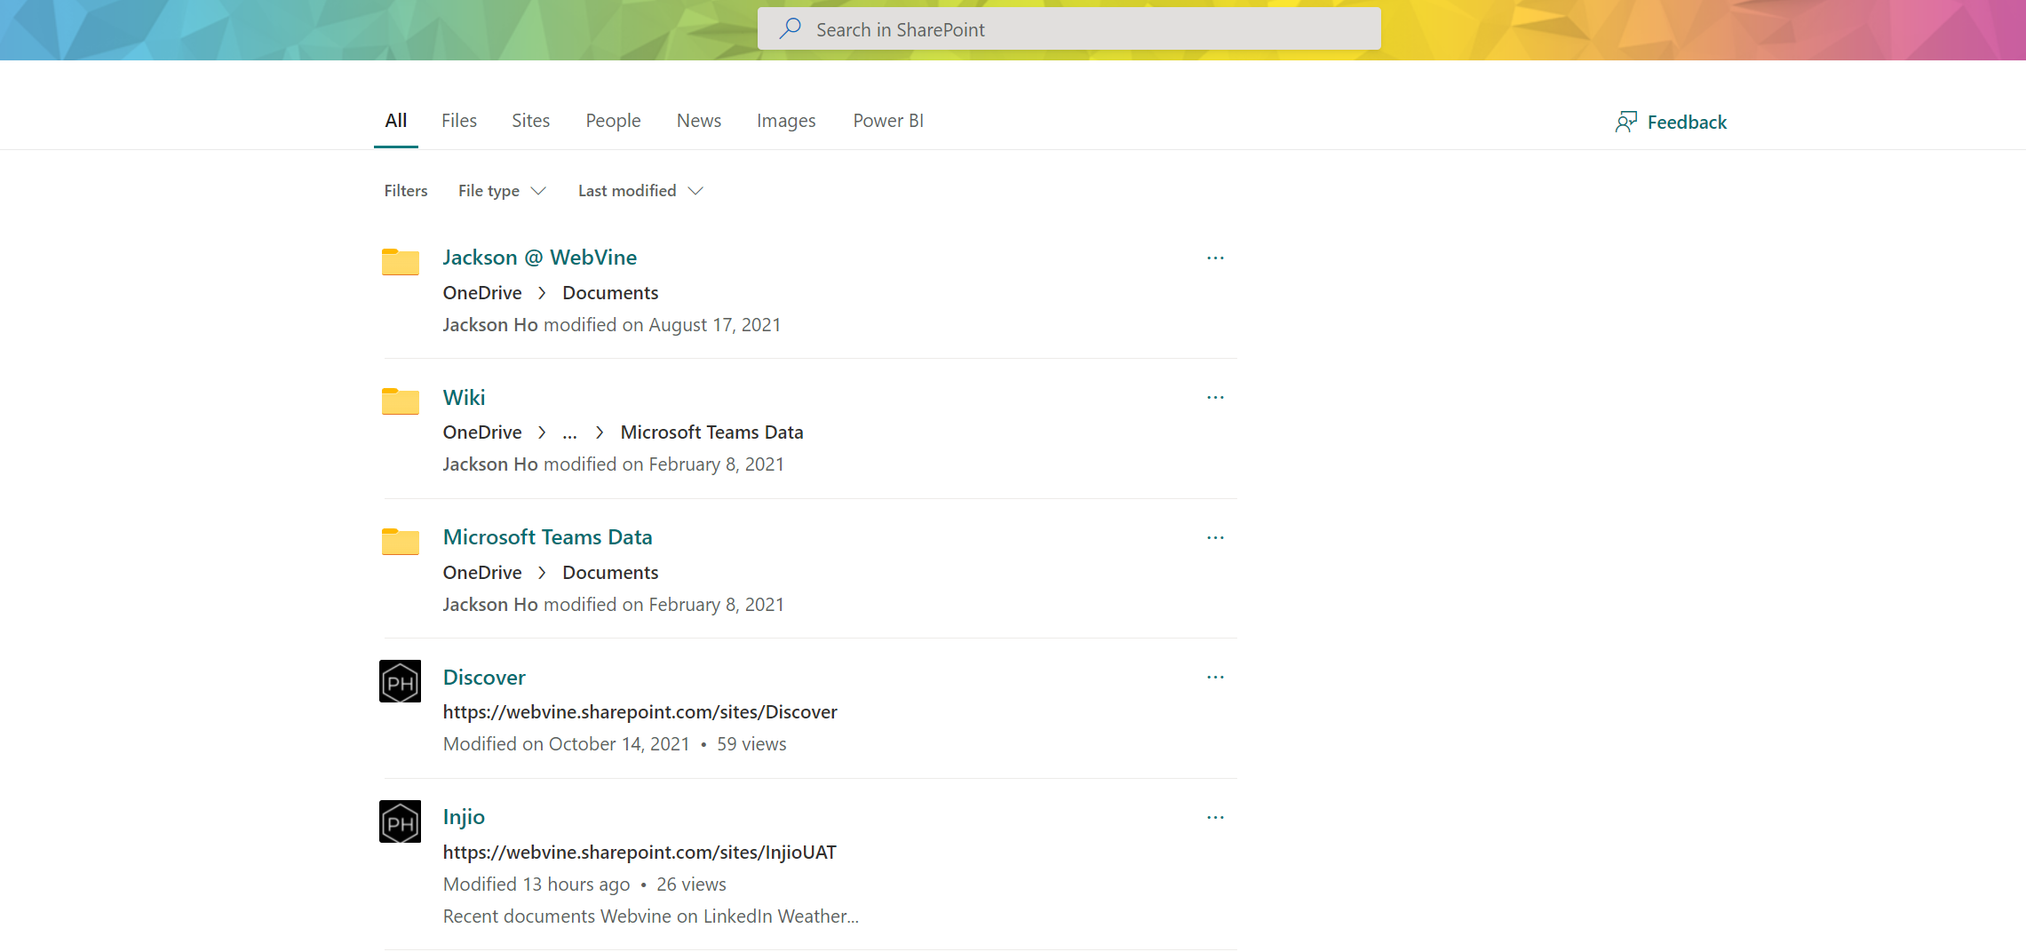Click the Microsoft Teams Data folder icon

(401, 542)
